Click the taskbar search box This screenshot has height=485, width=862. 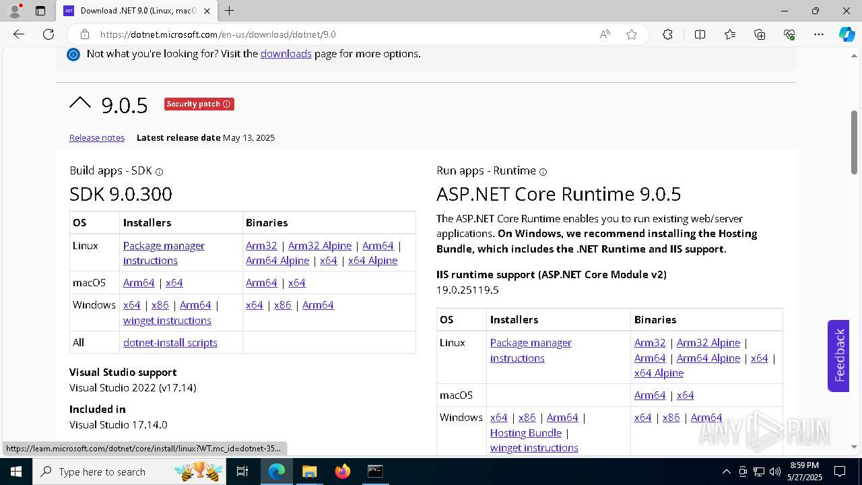coord(131,472)
